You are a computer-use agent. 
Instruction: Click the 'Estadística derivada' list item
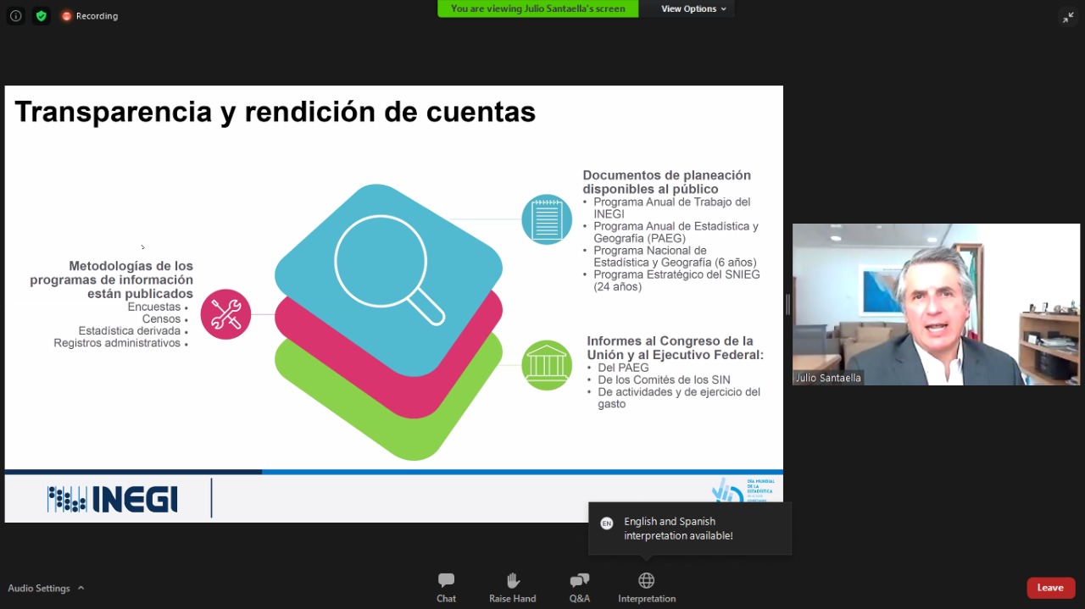[130, 331]
